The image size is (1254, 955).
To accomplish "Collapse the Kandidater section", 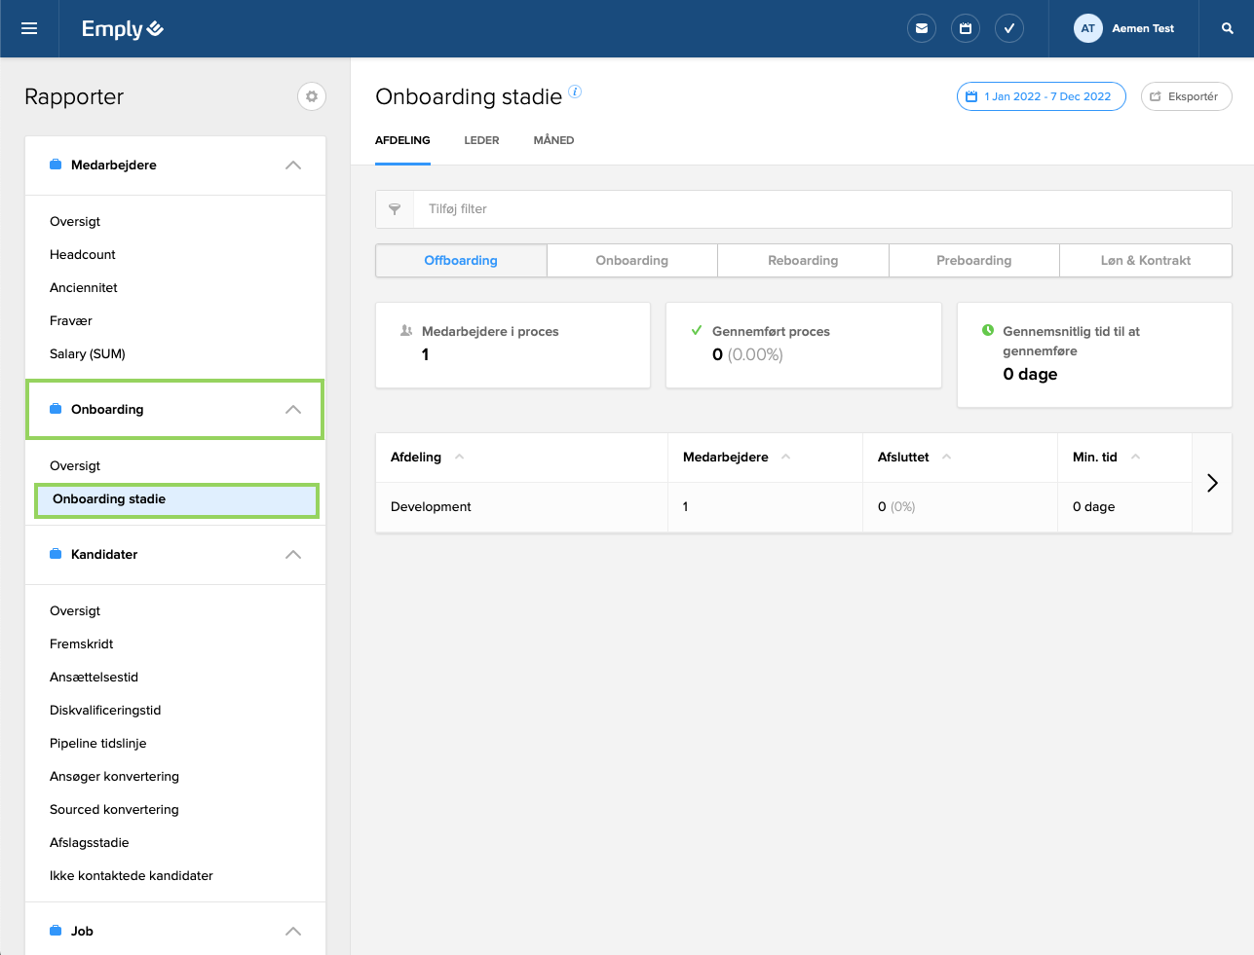I will click(292, 555).
